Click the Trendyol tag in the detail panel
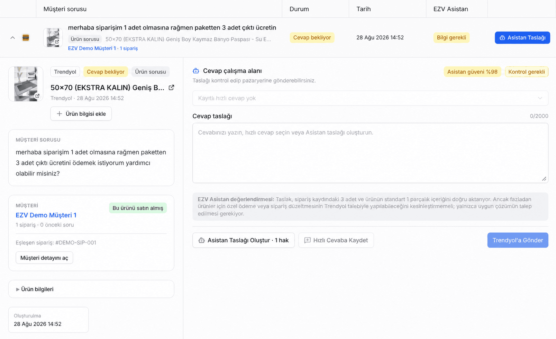The height and width of the screenshot is (339, 556). coord(65,72)
